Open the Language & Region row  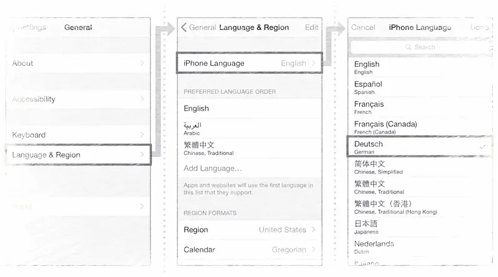click(78, 155)
